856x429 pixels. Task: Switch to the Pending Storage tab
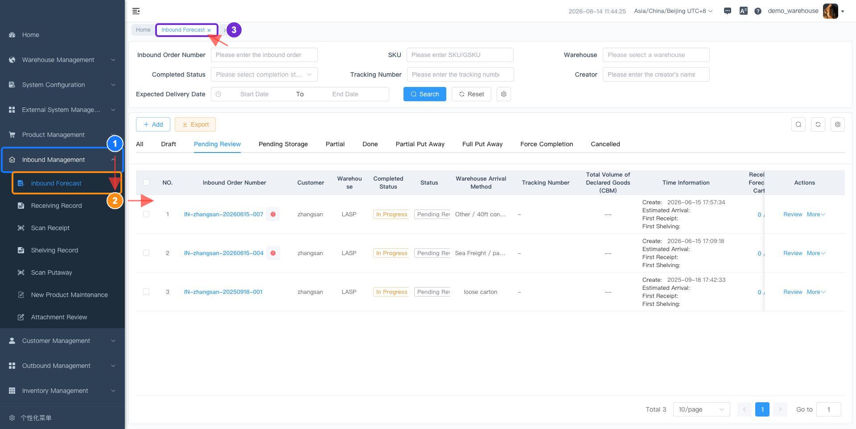tap(283, 144)
